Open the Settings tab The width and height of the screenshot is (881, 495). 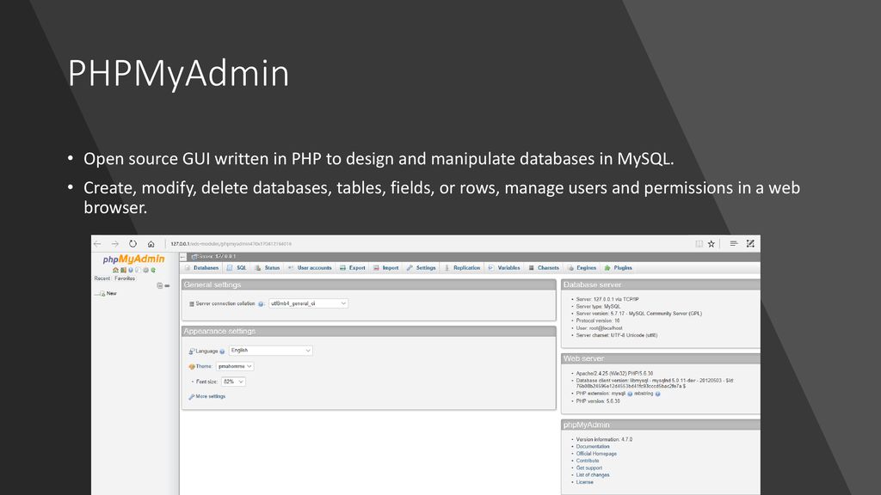(x=421, y=268)
